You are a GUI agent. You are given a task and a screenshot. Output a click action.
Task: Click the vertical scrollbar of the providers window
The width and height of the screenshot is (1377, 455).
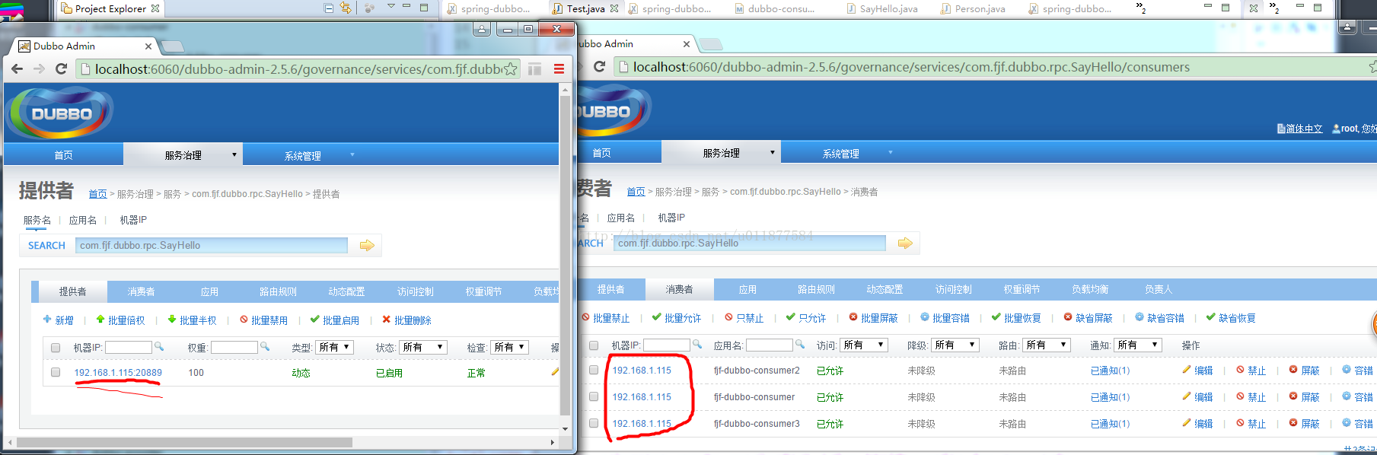(x=565, y=255)
